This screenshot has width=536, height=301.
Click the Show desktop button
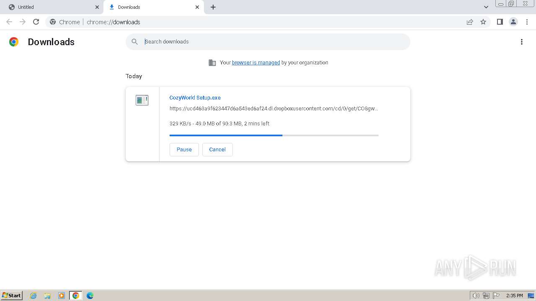pos(531,296)
